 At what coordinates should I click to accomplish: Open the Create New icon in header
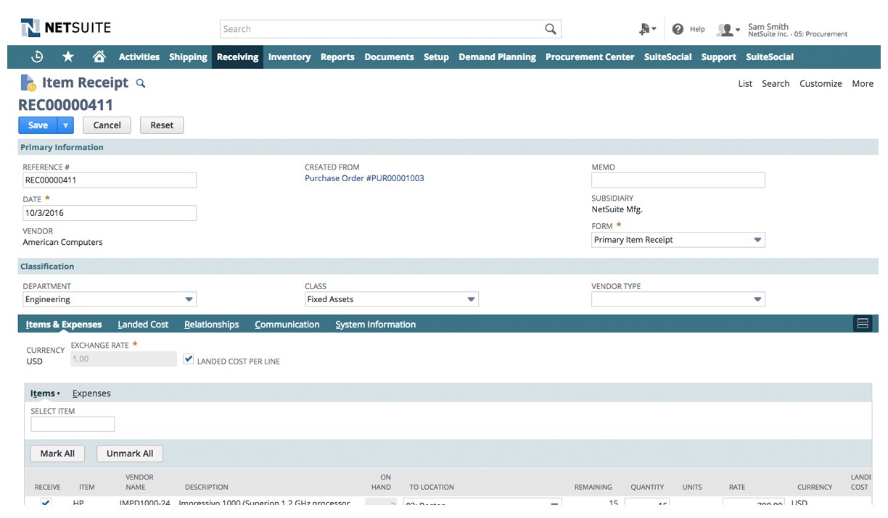646,29
